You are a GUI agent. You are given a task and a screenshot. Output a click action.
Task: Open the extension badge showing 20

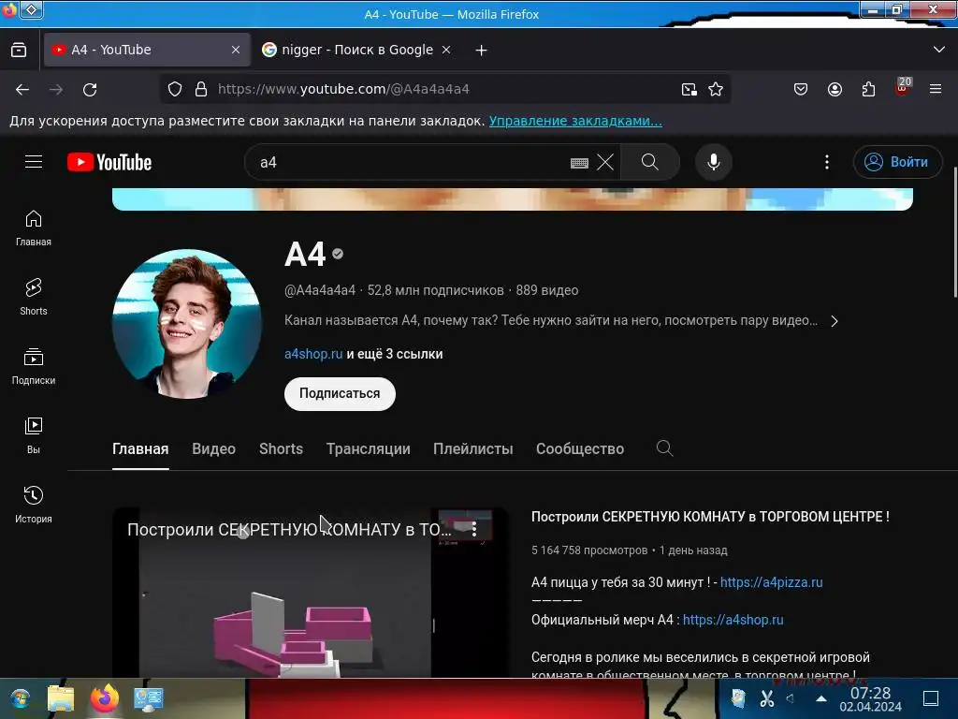click(x=903, y=87)
